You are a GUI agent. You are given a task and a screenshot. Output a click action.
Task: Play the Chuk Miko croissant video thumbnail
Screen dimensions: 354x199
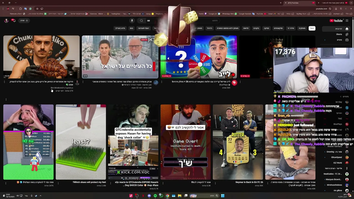pos(41,57)
